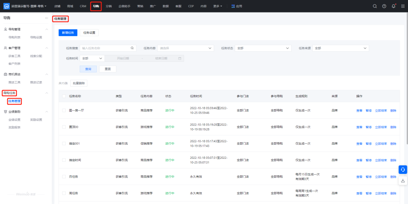Check the box for 周任务 row
This screenshot has width=408, height=204.
64,193
